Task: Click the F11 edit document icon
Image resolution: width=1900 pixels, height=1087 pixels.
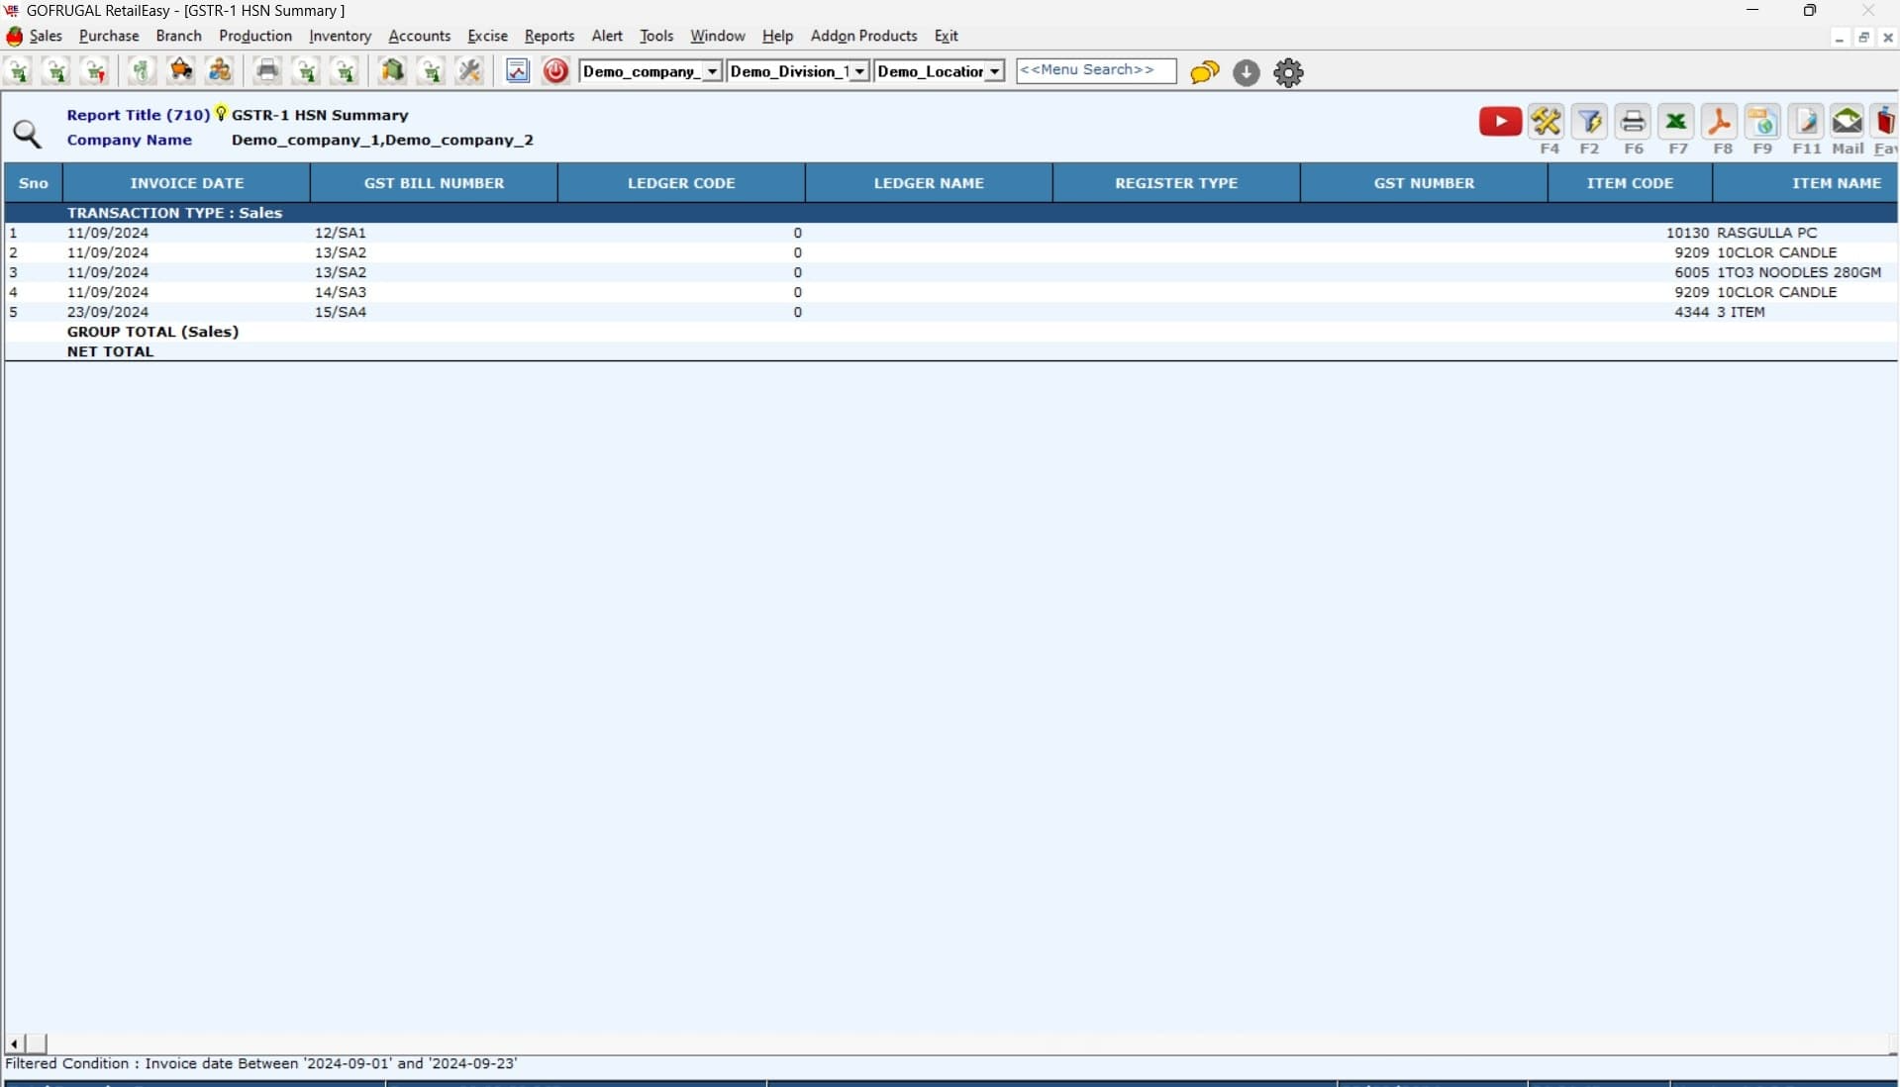Action: coord(1806,122)
